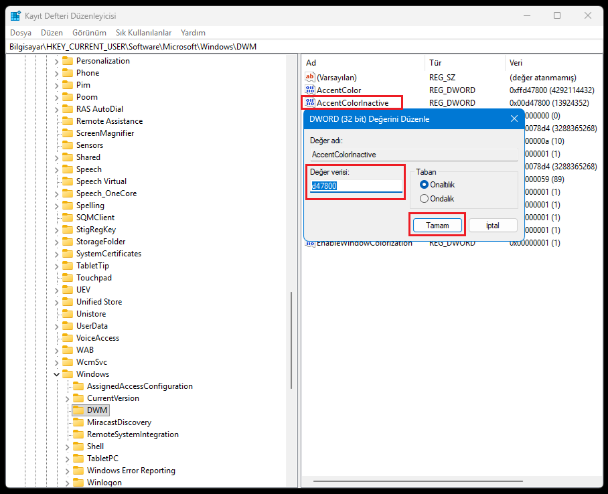Select the Unified Store tree item

pos(99,302)
